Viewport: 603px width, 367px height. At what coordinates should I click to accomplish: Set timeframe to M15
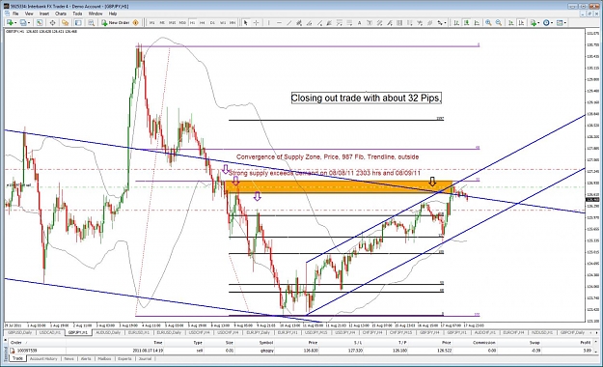173,23
